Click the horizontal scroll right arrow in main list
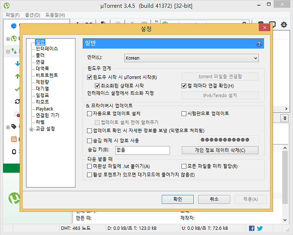Viewport: 293px width, 235px height. [286, 109]
